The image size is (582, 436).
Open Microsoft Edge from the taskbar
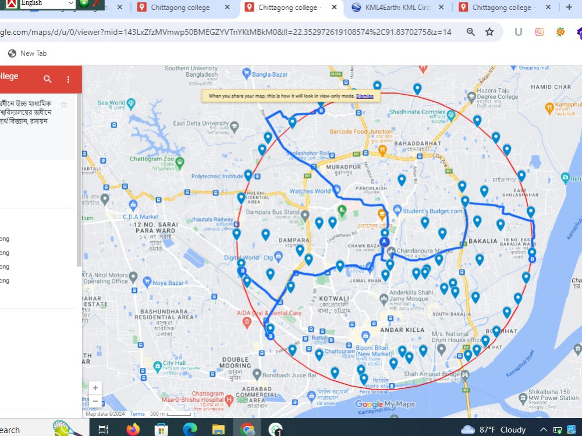click(x=190, y=430)
